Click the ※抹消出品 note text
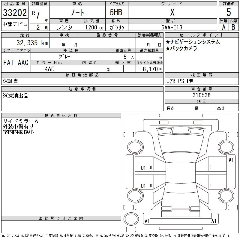Viewport: 240px width, 240px height. (16, 96)
